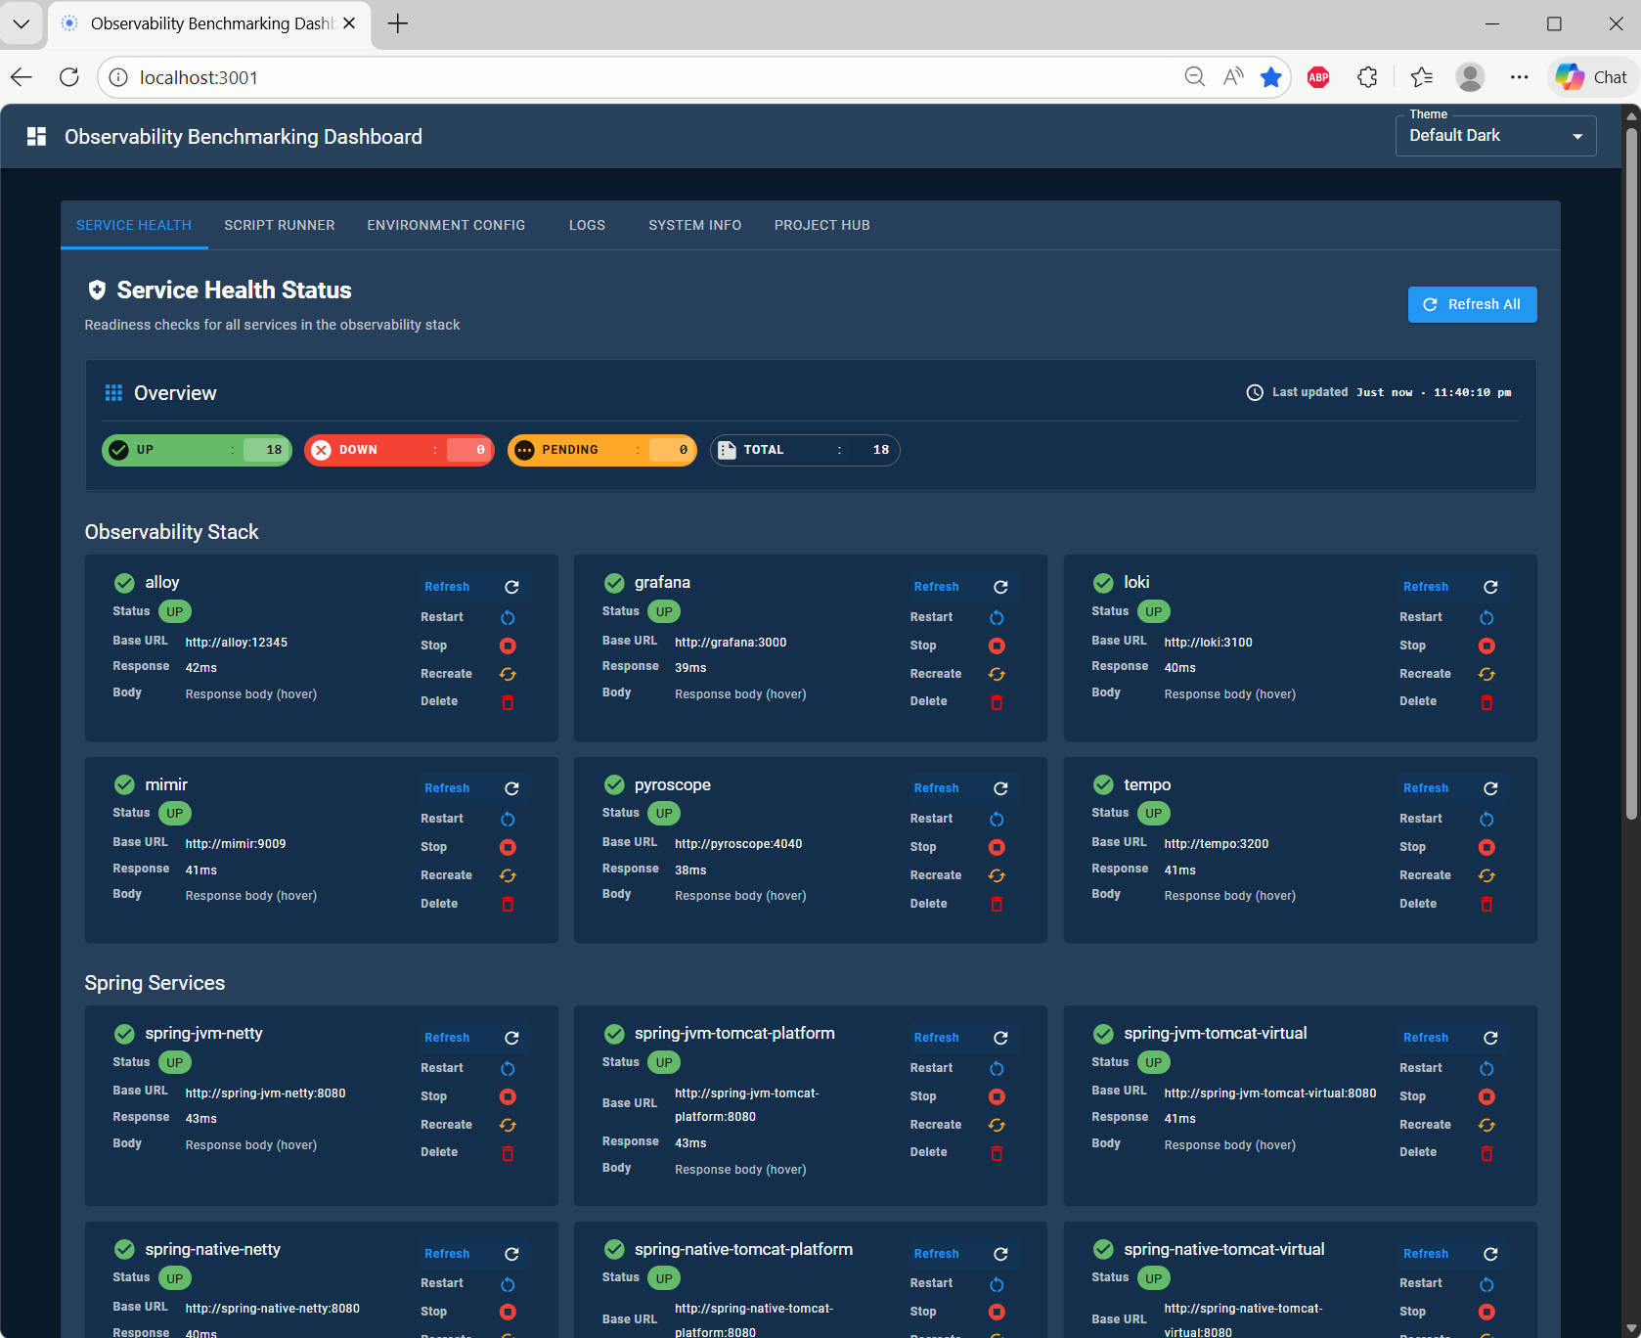The image size is (1641, 1338).
Task: Click the Stop icon for tempo
Action: pos(1486,847)
